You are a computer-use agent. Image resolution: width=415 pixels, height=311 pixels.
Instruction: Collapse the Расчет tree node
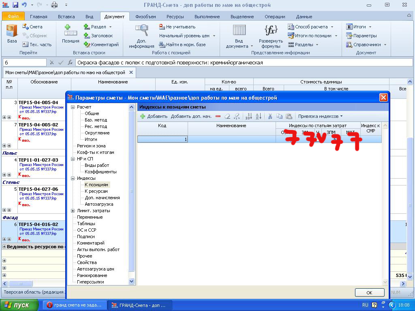(x=73, y=107)
